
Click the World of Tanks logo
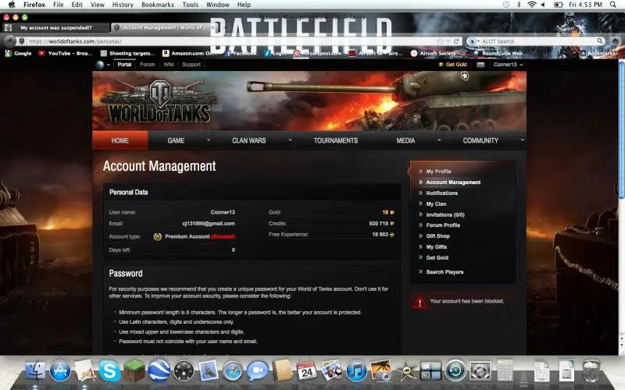(x=159, y=101)
